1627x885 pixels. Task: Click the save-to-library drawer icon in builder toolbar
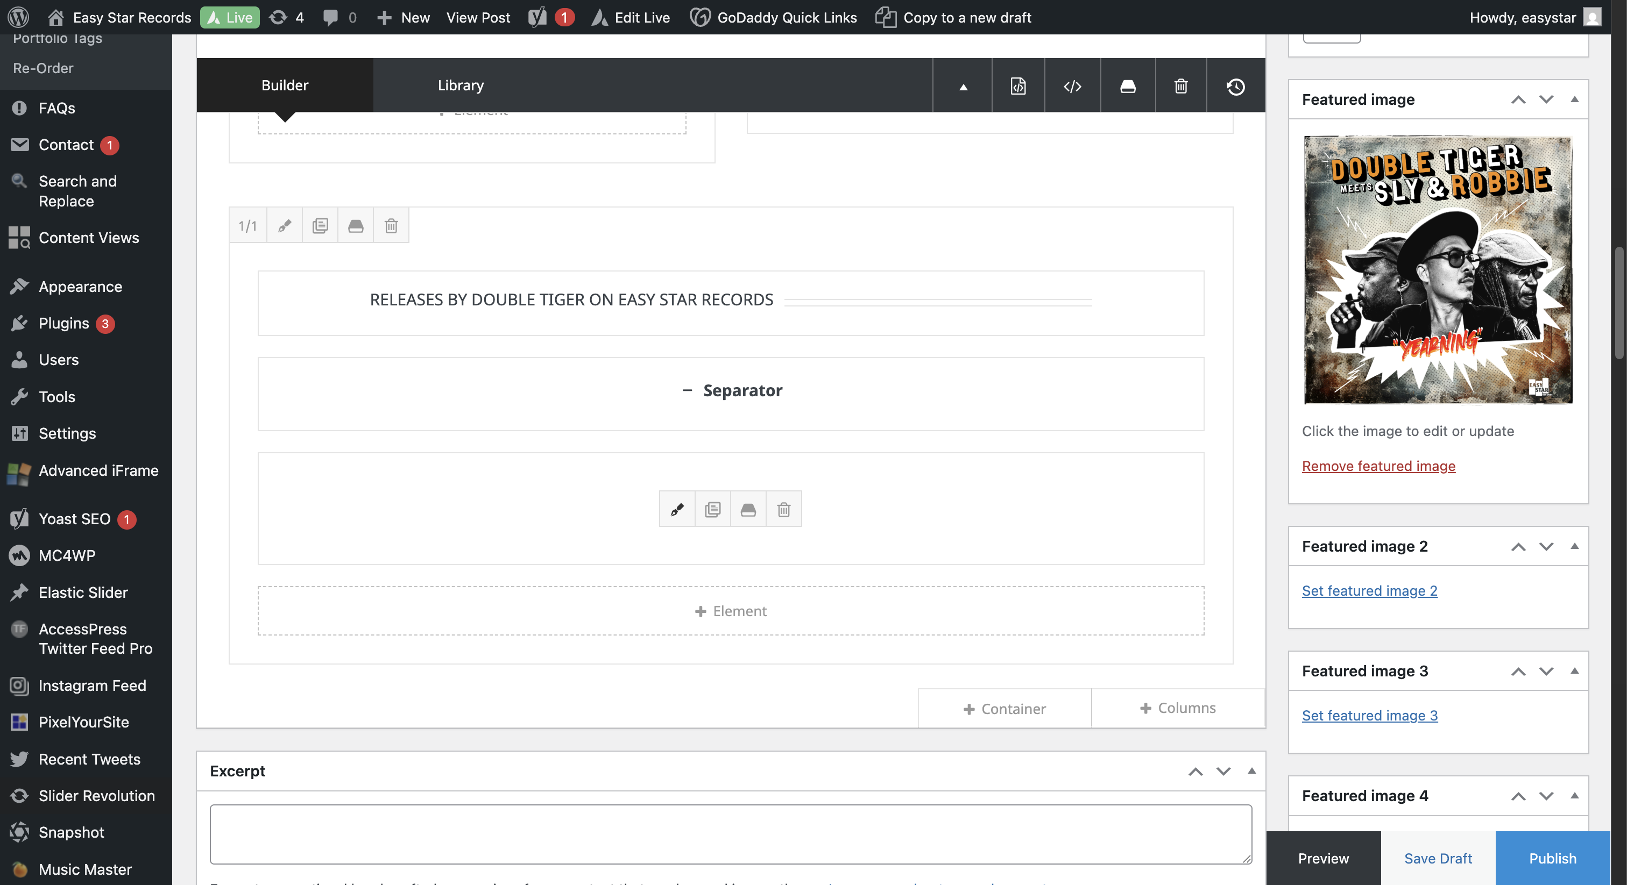pos(1127,86)
